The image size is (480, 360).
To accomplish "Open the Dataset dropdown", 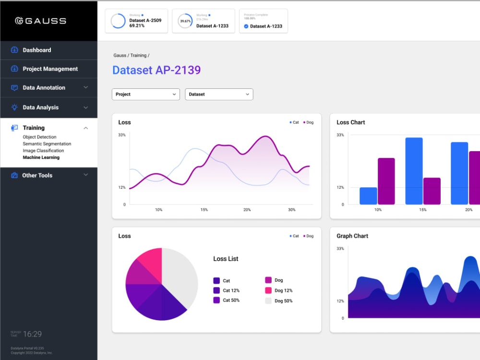I will pyautogui.click(x=219, y=94).
